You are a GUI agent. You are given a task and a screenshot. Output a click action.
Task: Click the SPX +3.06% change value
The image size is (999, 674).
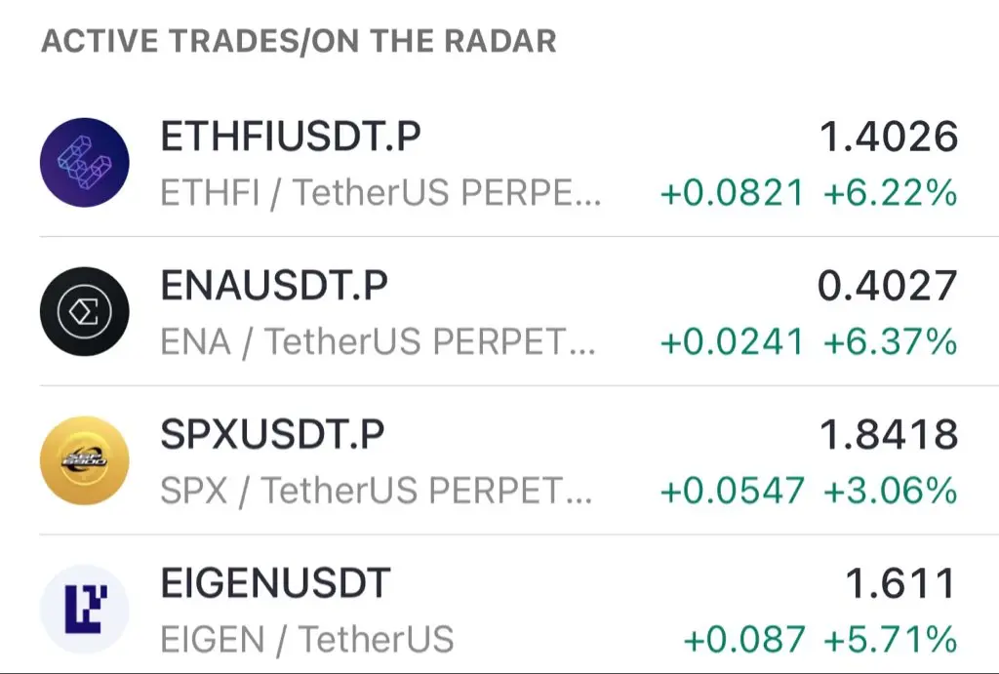point(890,491)
